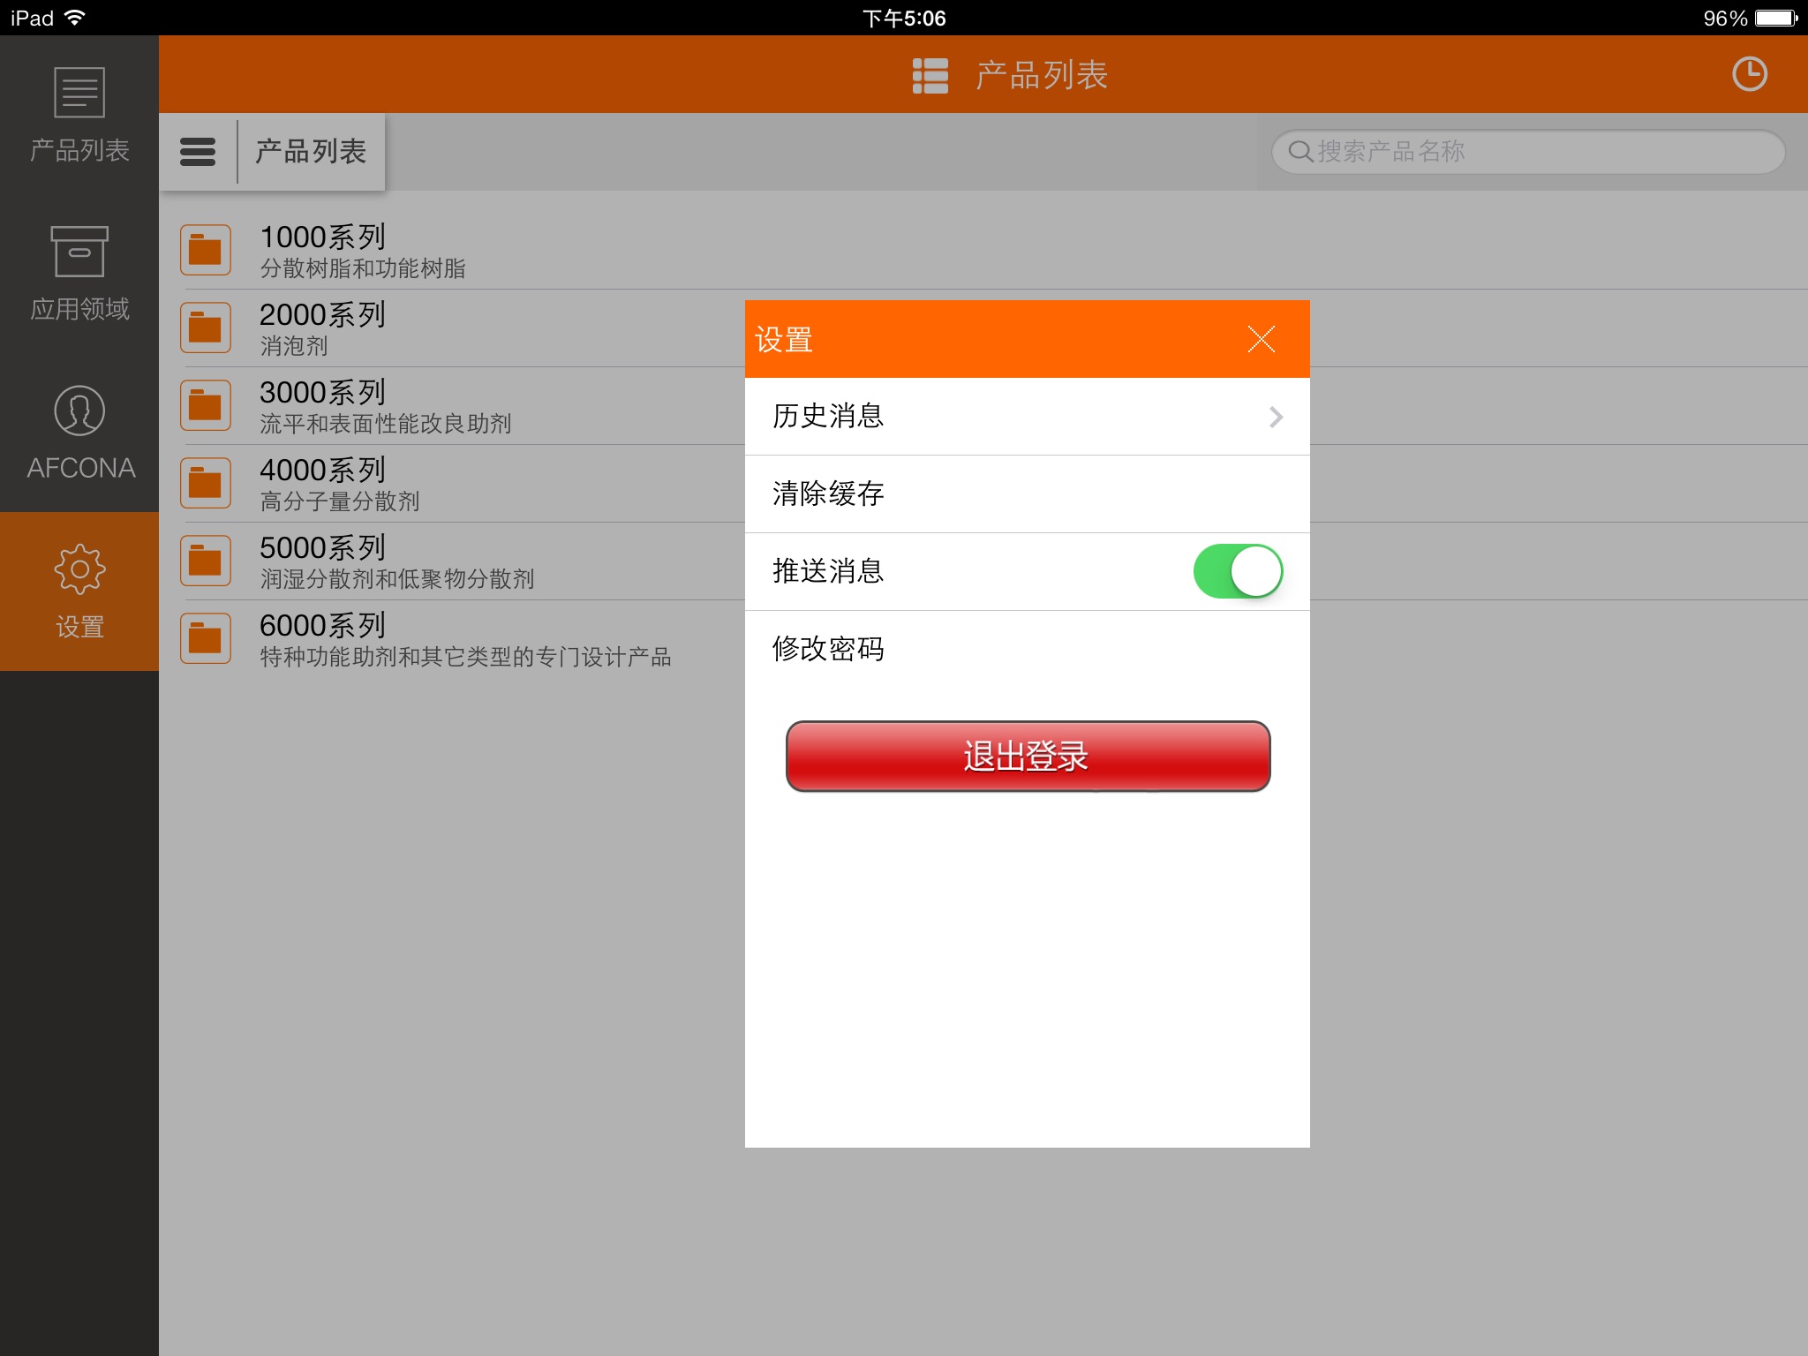This screenshot has height=1356, width=1808.
Task: Turn off the 推送消息 switch
Action: pos(1238,571)
